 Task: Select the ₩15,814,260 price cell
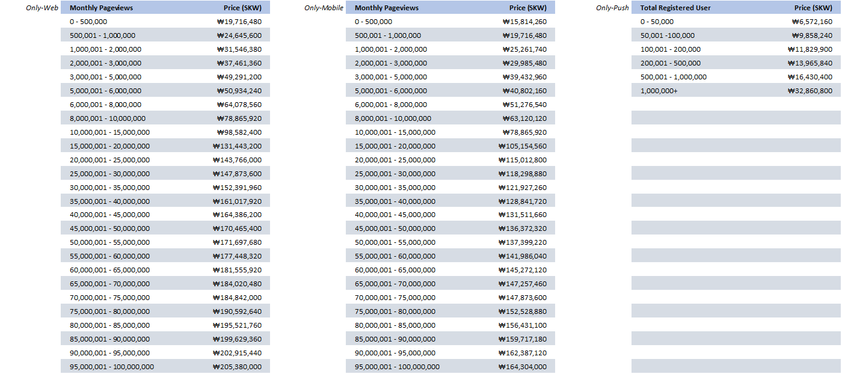(524, 22)
